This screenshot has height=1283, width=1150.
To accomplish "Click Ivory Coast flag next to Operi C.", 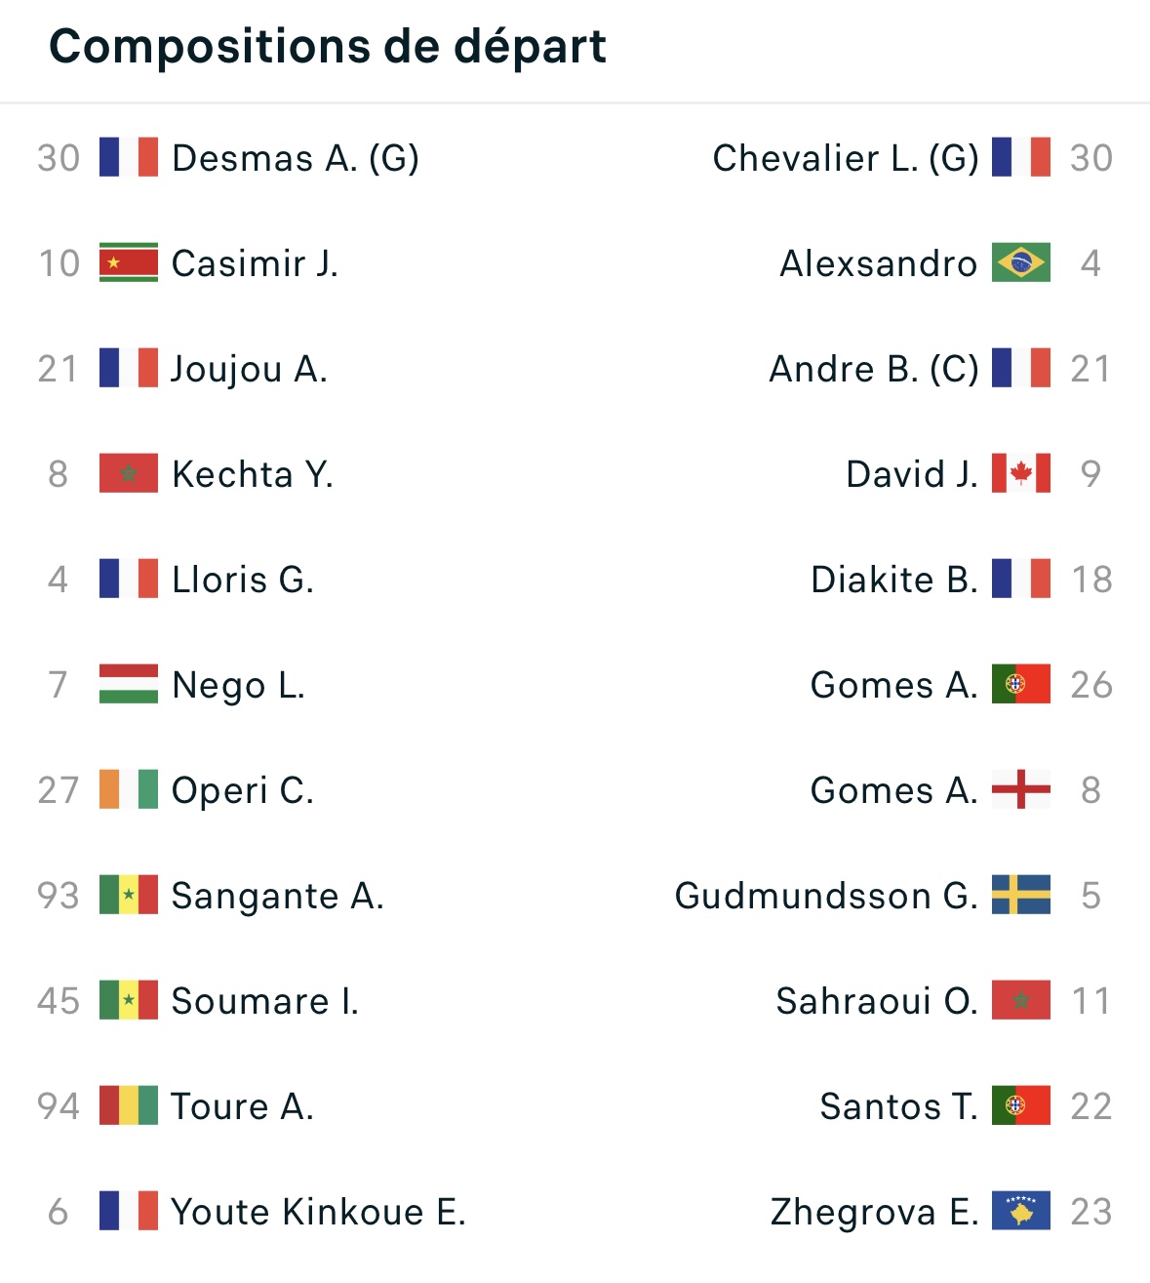I will 128,789.
